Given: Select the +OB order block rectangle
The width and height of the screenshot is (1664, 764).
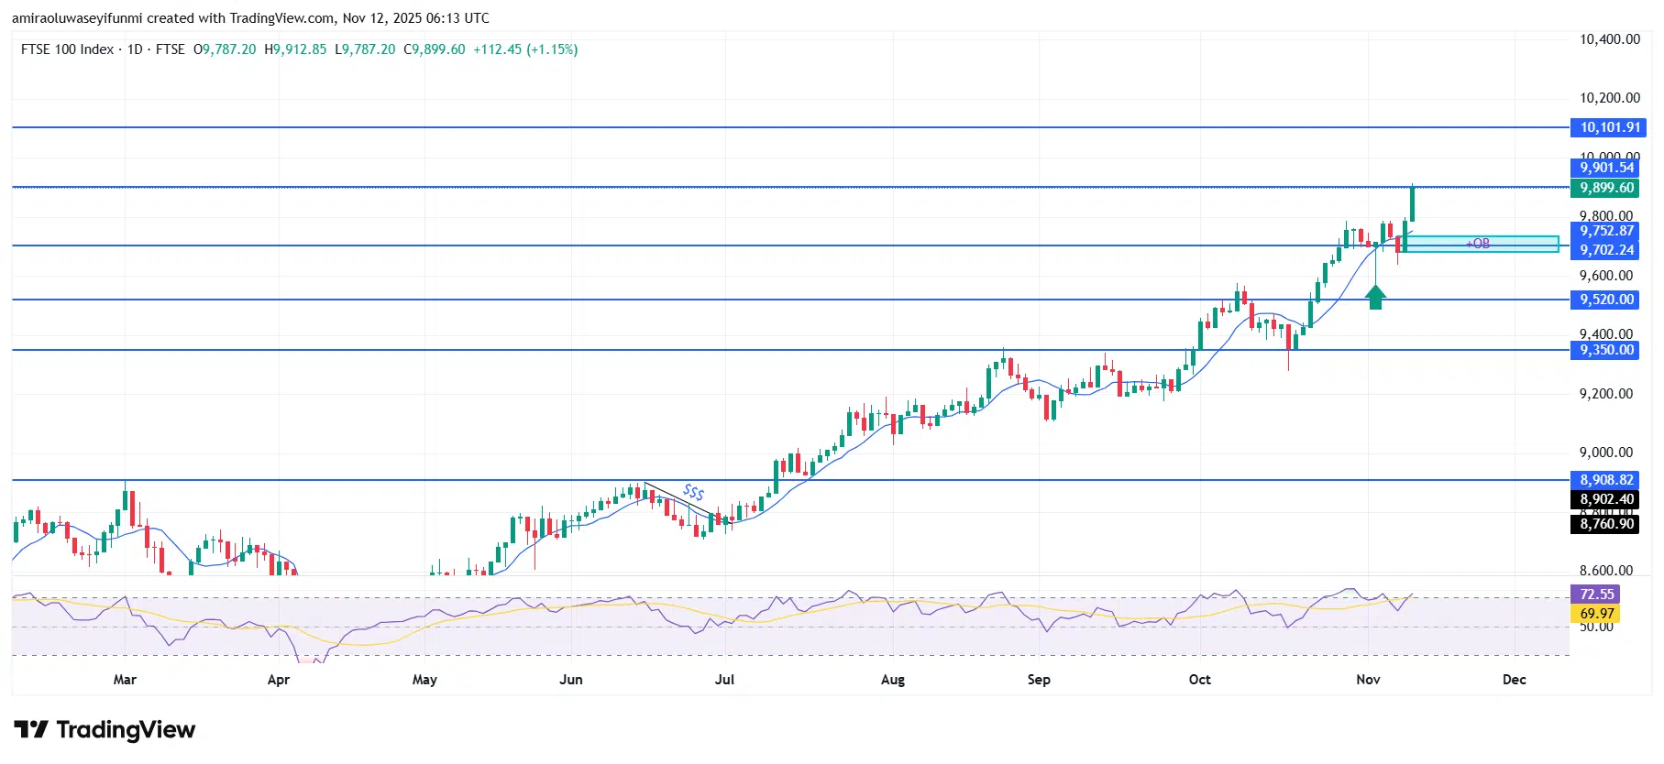Looking at the screenshot, I should coord(1481,244).
